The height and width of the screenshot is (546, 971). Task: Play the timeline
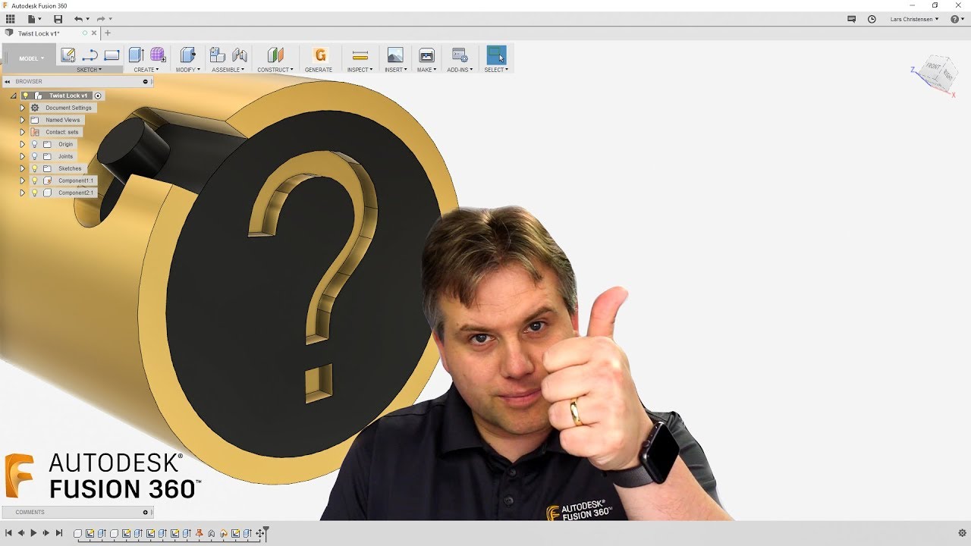click(33, 534)
